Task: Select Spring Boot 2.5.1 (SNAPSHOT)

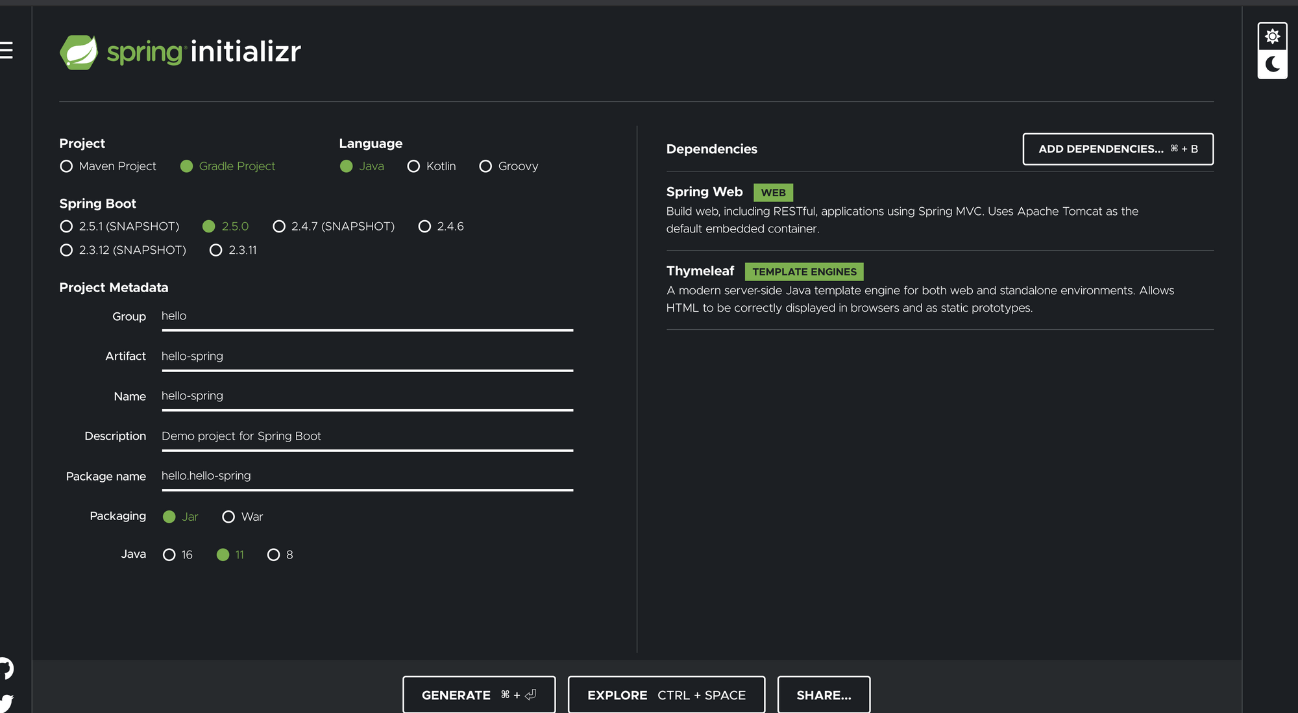Action: pyautogui.click(x=66, y=227)
